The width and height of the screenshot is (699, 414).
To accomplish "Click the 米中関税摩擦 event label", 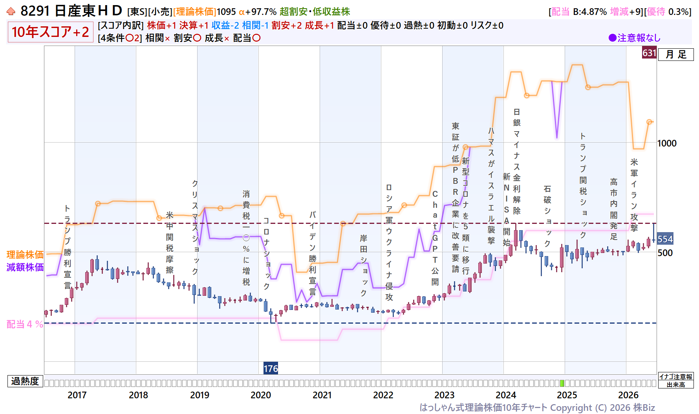I will click(x=170, y=242).
